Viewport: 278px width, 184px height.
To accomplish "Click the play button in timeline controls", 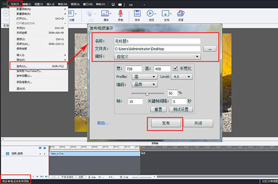I will pyautogui.click(x=38, y=177).
